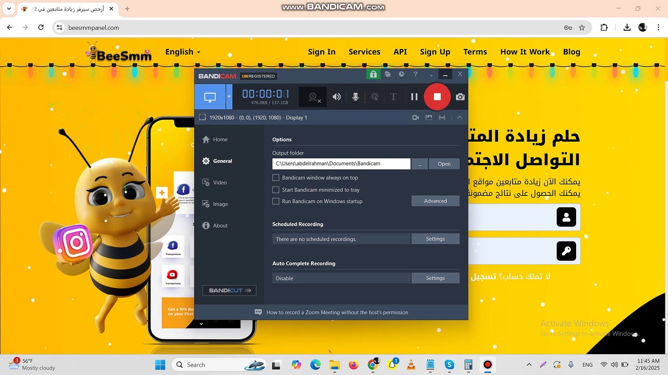This screenshot has height=375, width=668.
Task: Open Chrome extensions puzzle icon
Action: click(604, 28)
